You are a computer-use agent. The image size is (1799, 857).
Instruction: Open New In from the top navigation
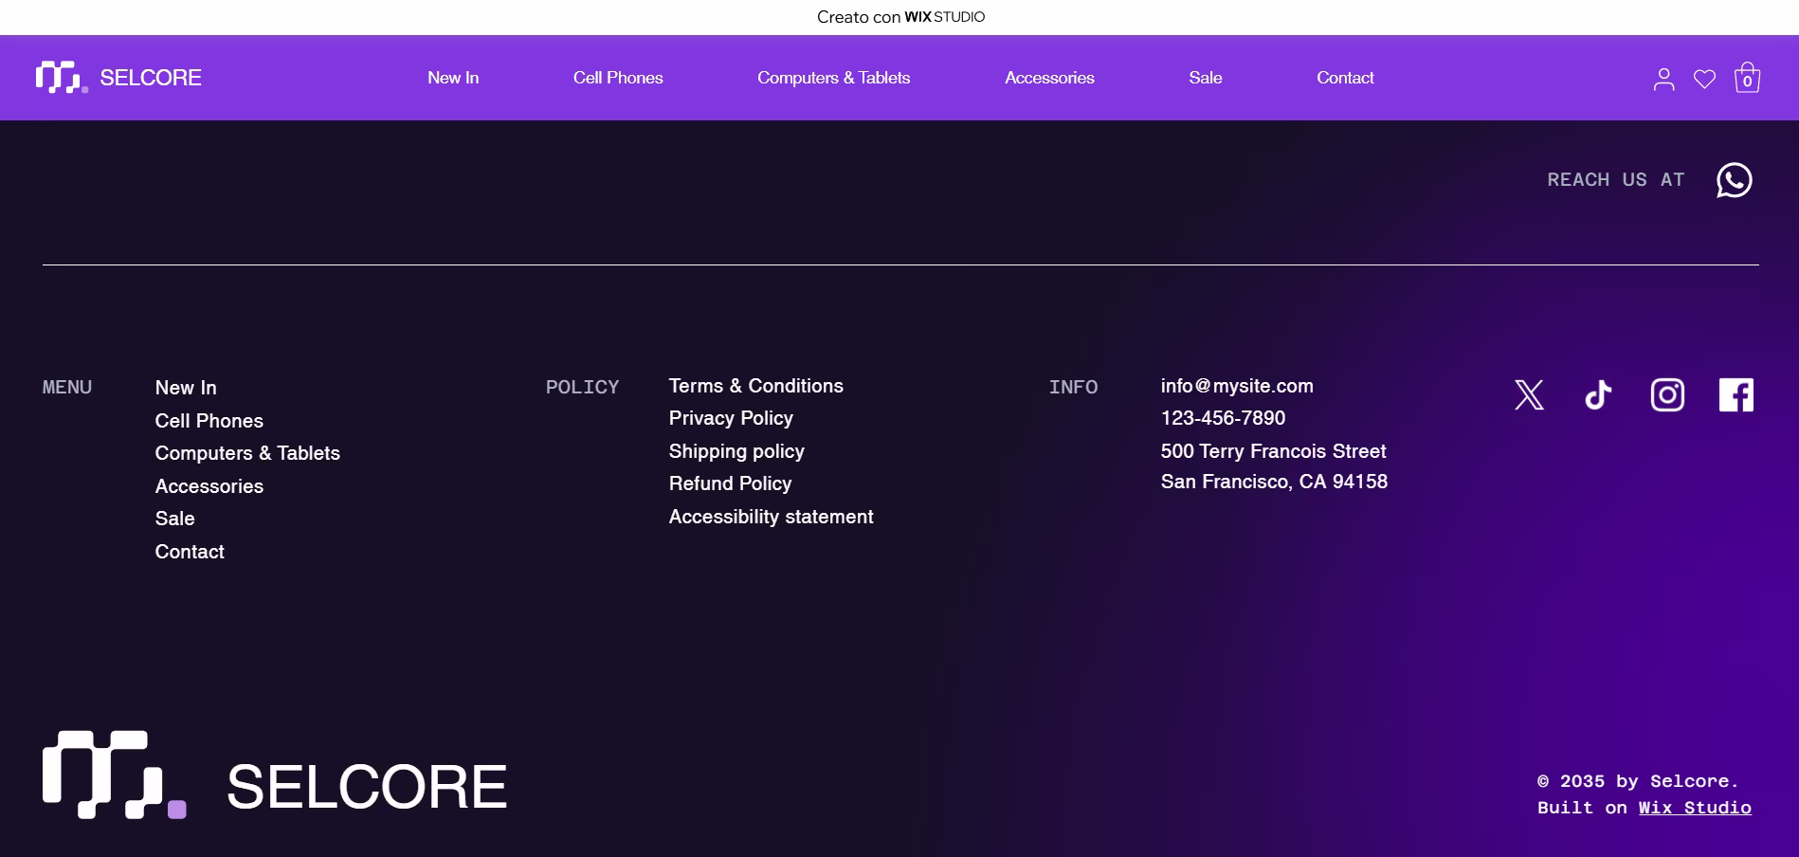tap(453, 78)
